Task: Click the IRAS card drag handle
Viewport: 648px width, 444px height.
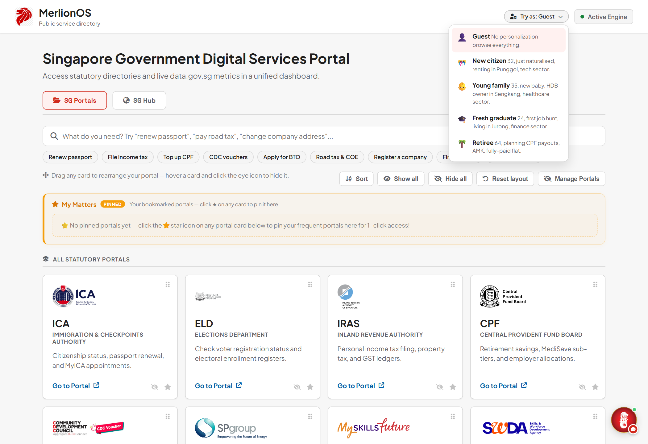Action: (453, 284)
